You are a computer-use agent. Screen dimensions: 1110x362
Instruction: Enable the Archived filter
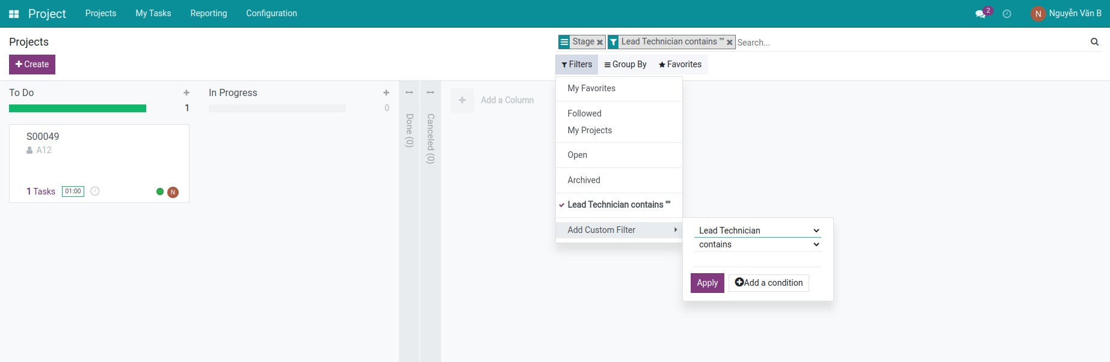(x=584, y=180)
